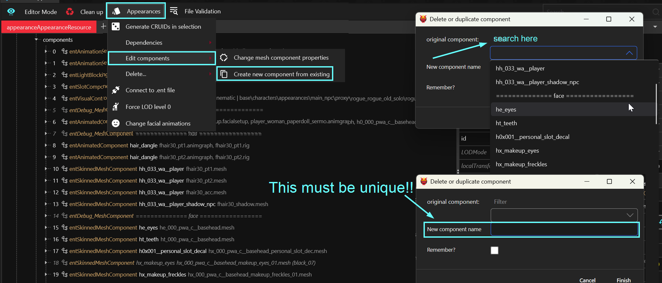Click the smiley Change facial animations icon

(116, 123)
